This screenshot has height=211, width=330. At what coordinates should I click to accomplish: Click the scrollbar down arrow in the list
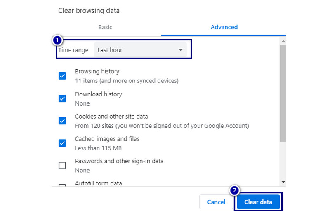tap(283, 182)
